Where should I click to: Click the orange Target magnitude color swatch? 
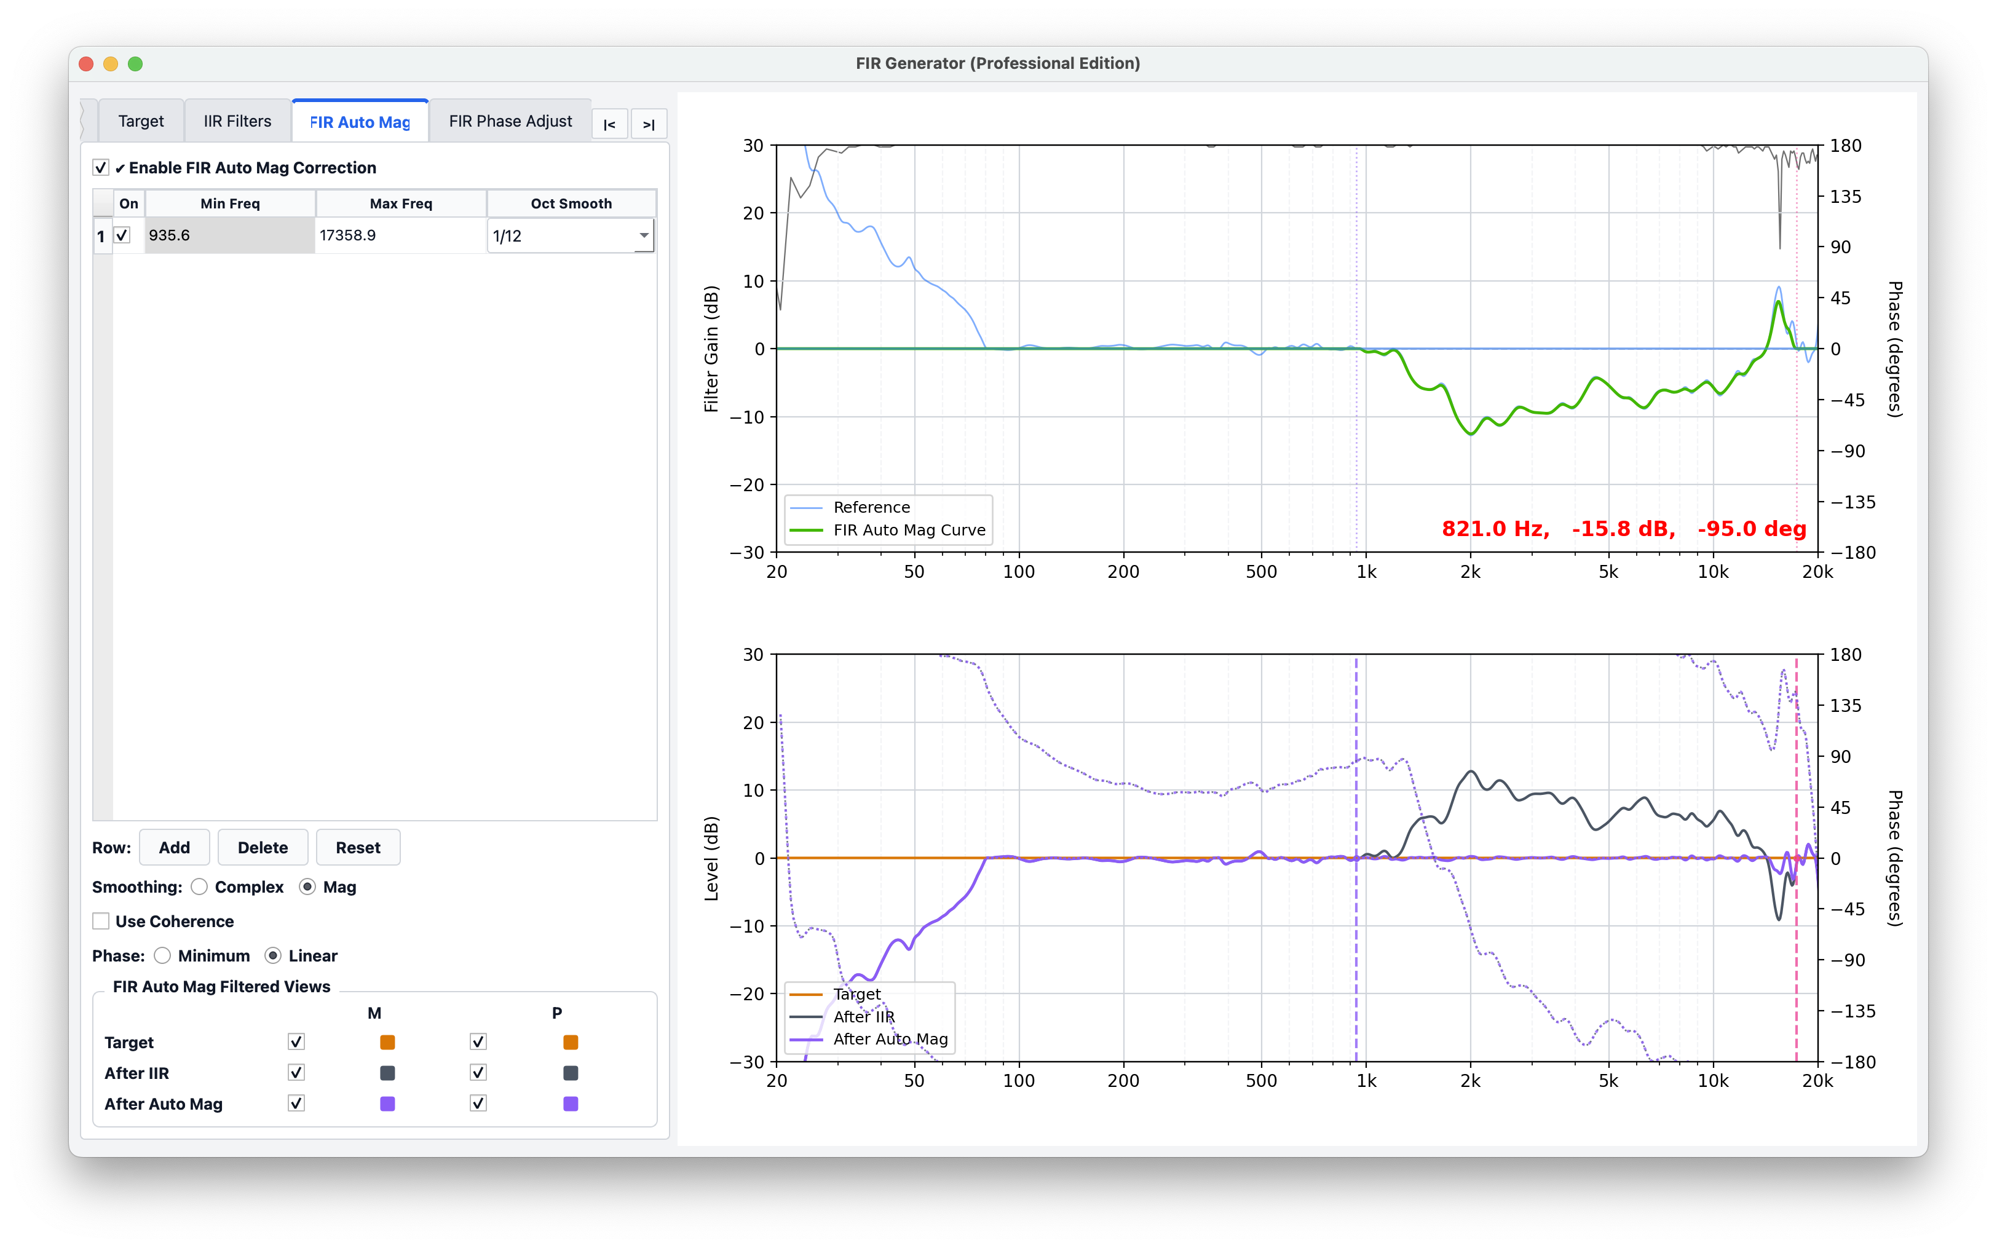point(387,1043)
